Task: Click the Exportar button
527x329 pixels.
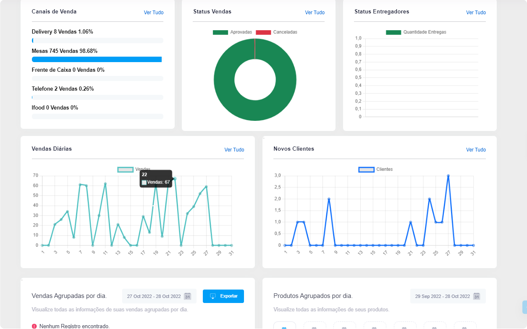Action: point(223,296)
